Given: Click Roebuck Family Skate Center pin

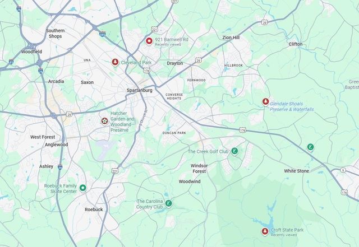Looking at the screenshot, I should [83, 188].
